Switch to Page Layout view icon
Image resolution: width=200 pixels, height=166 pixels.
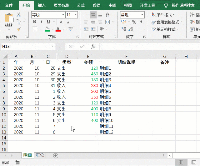tap(194, 163)
